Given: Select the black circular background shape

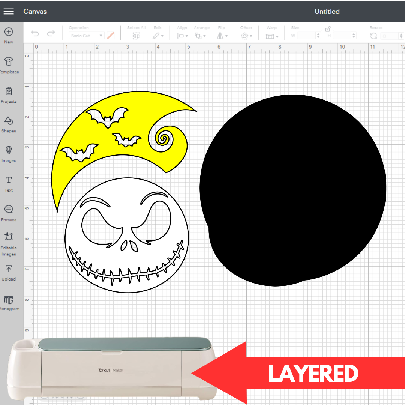Looking at the screenshot, I should click(293, 190).
